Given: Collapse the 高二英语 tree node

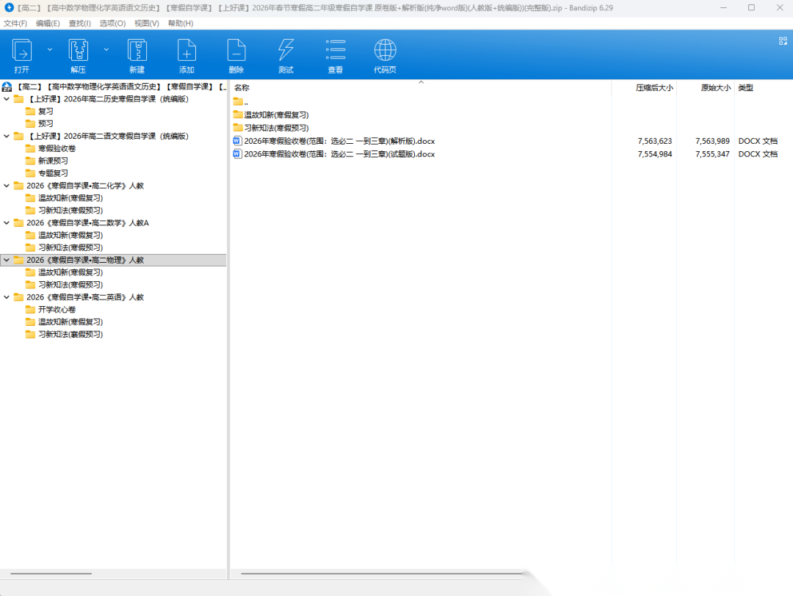Looking at the screenshot, I should tap(7, 297).
